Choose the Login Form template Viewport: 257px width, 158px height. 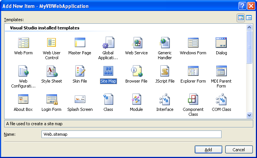tap(52, 100)
